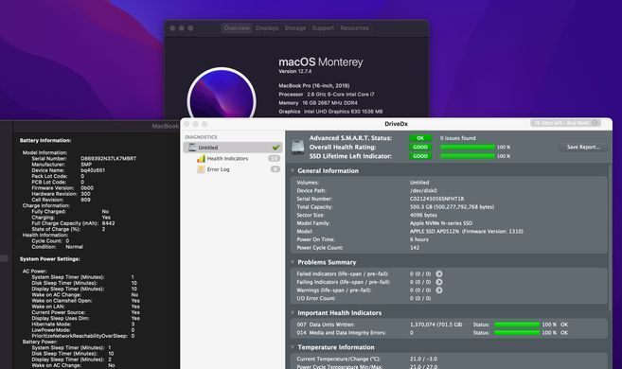
Task: Collapse the Temperature Information section
Action: pos(293,347)
